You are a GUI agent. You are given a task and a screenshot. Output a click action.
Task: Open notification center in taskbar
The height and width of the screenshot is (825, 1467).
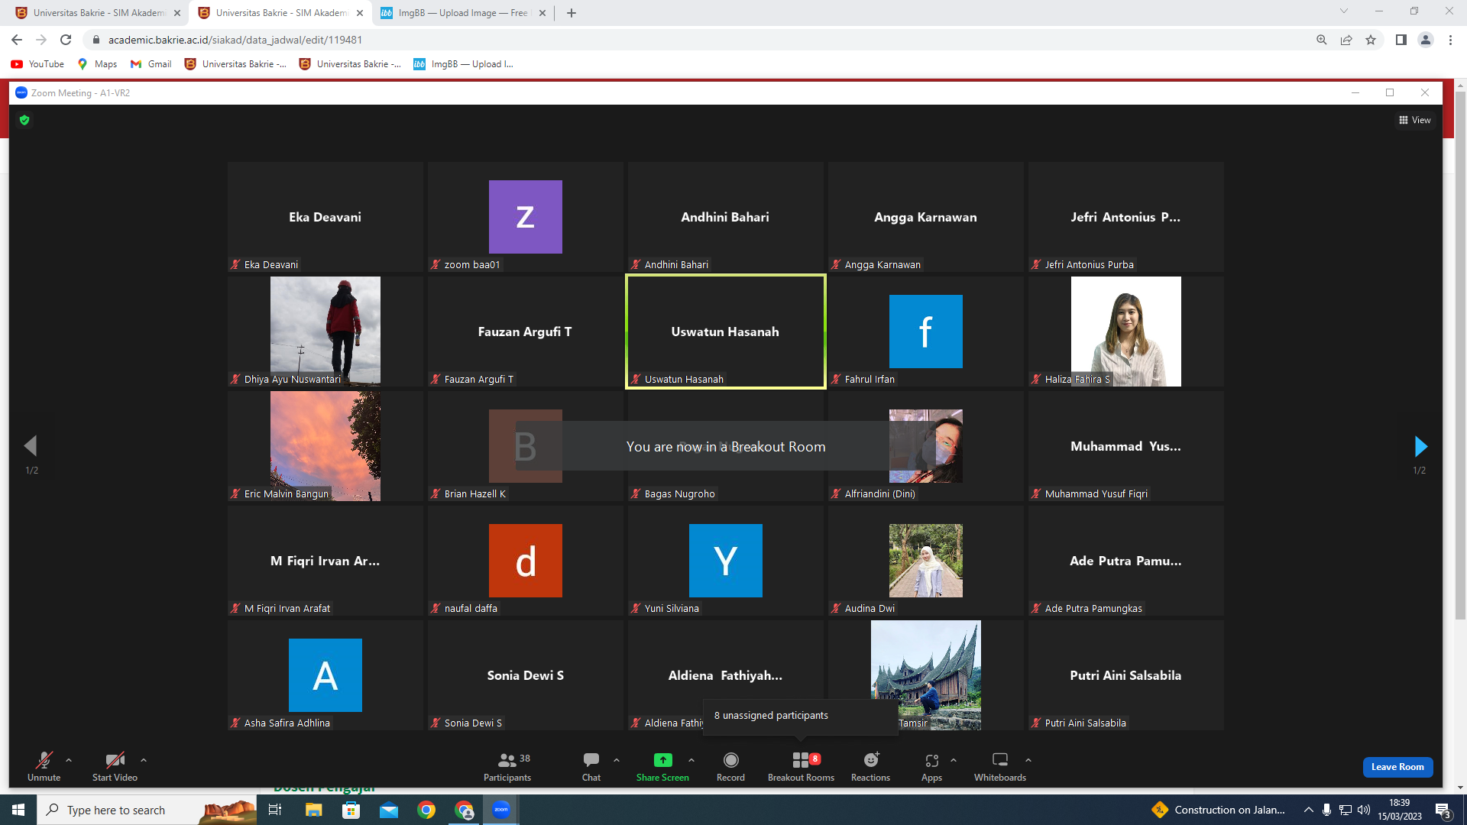coord(1443,810)
